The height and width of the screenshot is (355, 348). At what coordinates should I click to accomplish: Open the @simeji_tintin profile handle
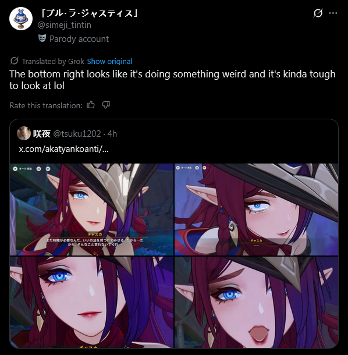point(64,25)
